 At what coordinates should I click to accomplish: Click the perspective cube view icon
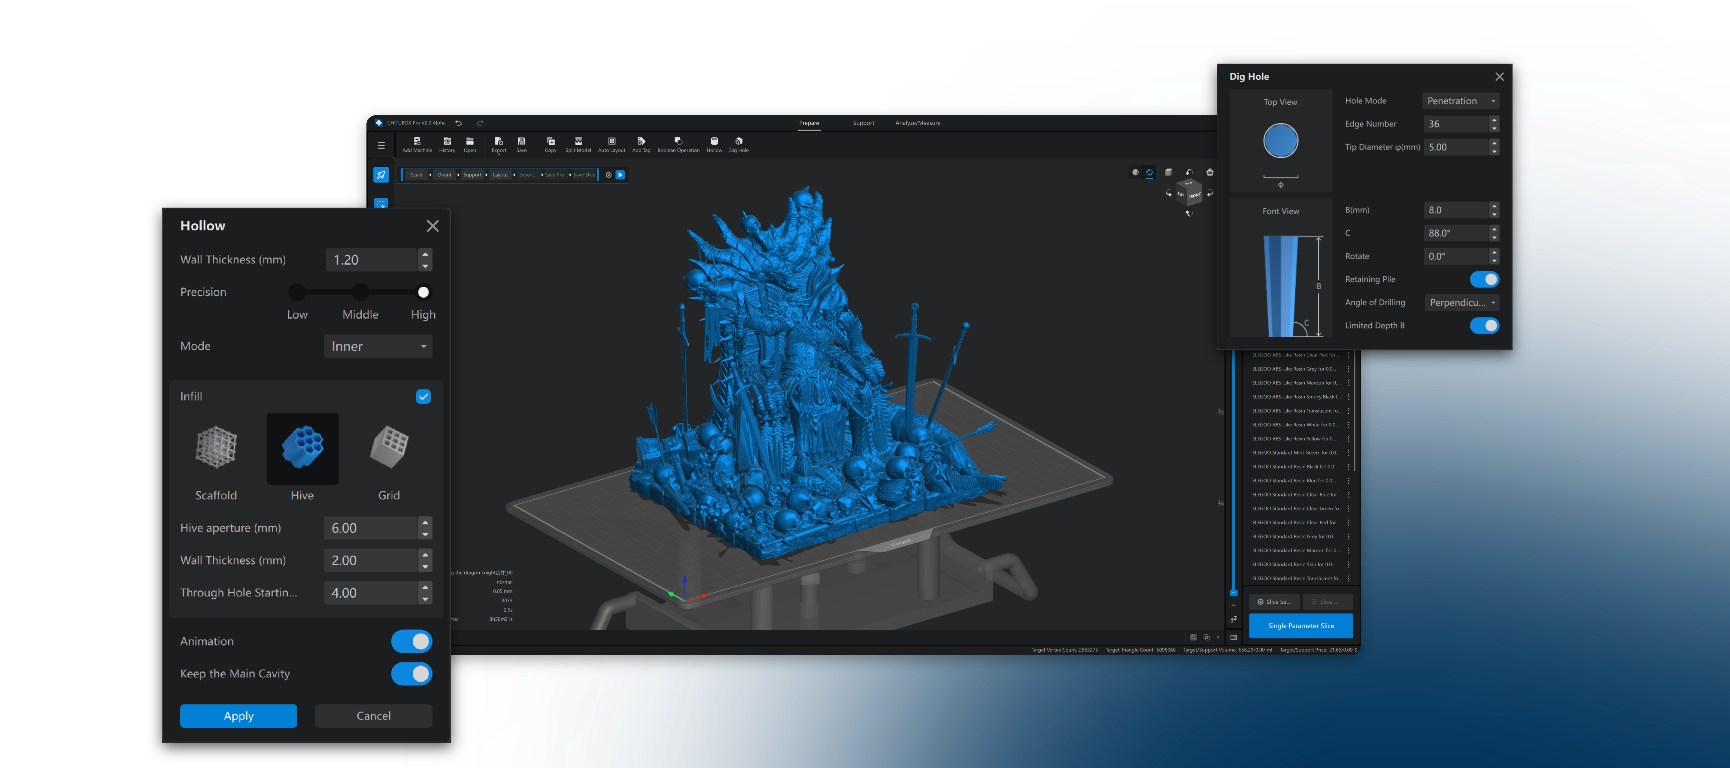1169,172
